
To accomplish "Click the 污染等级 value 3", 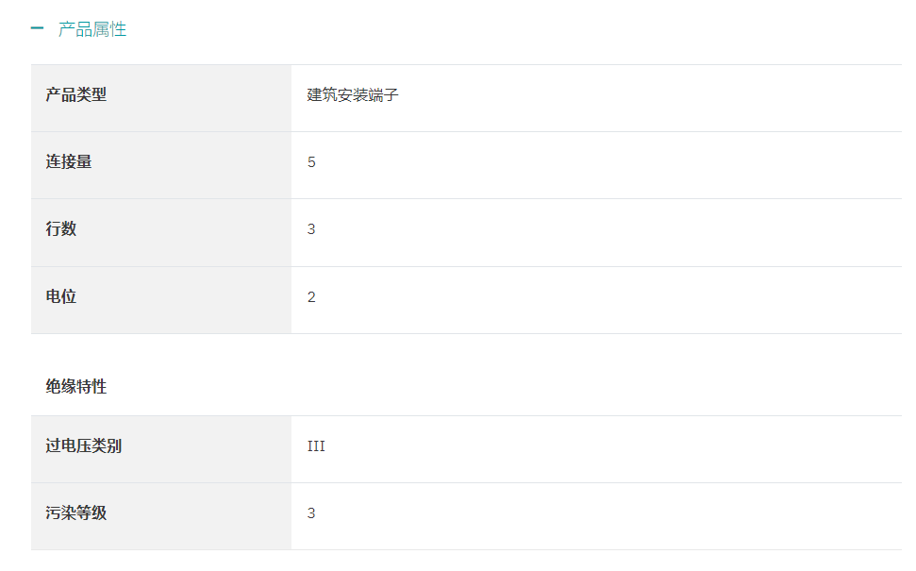I will tap(311, 513).
